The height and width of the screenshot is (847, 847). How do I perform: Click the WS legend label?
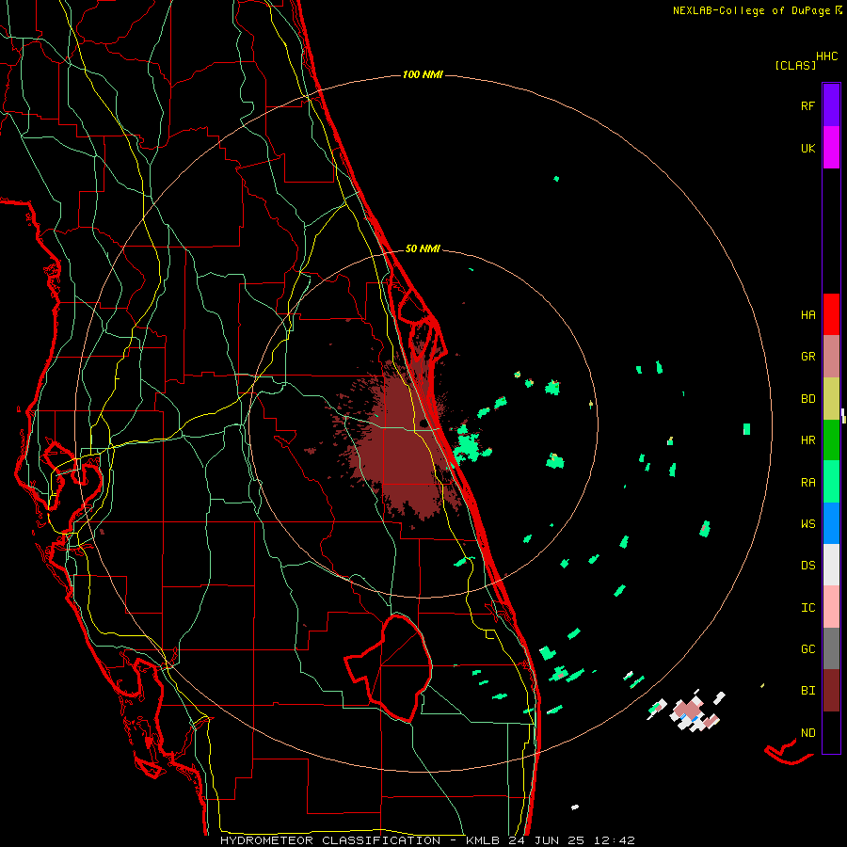pyautogui.click(x=807, y=524)
